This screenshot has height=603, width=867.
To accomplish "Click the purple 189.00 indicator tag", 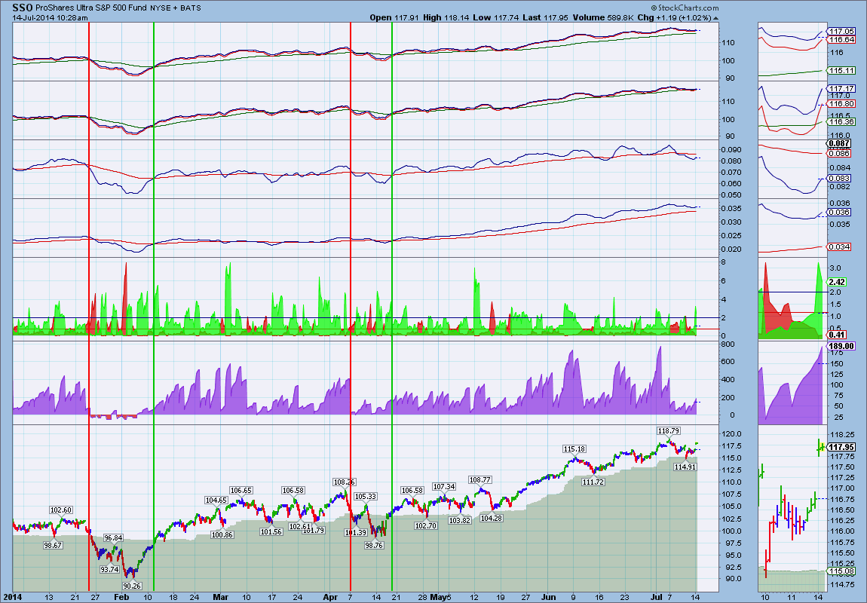I will point(841,346).
